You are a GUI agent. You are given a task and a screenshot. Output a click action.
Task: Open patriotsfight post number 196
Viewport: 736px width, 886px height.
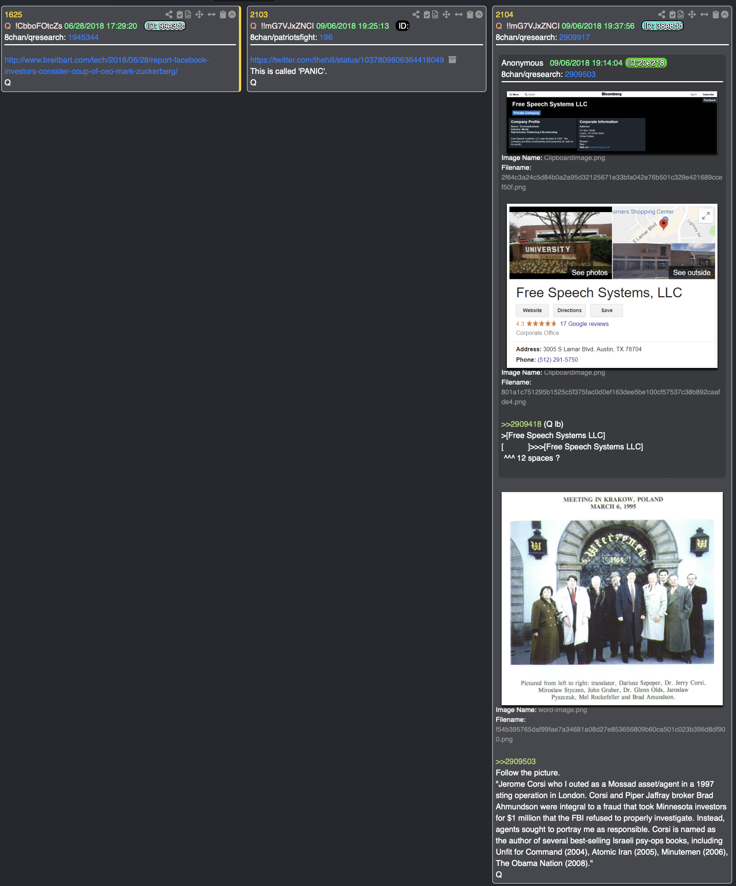coord(326,37)
